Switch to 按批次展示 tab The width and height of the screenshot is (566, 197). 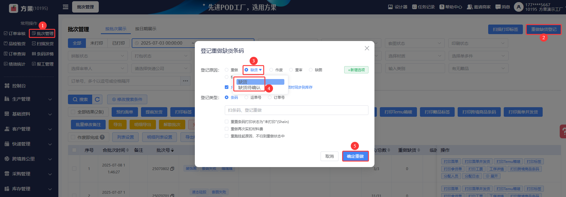pyautogui.click(x=116, y=29)
